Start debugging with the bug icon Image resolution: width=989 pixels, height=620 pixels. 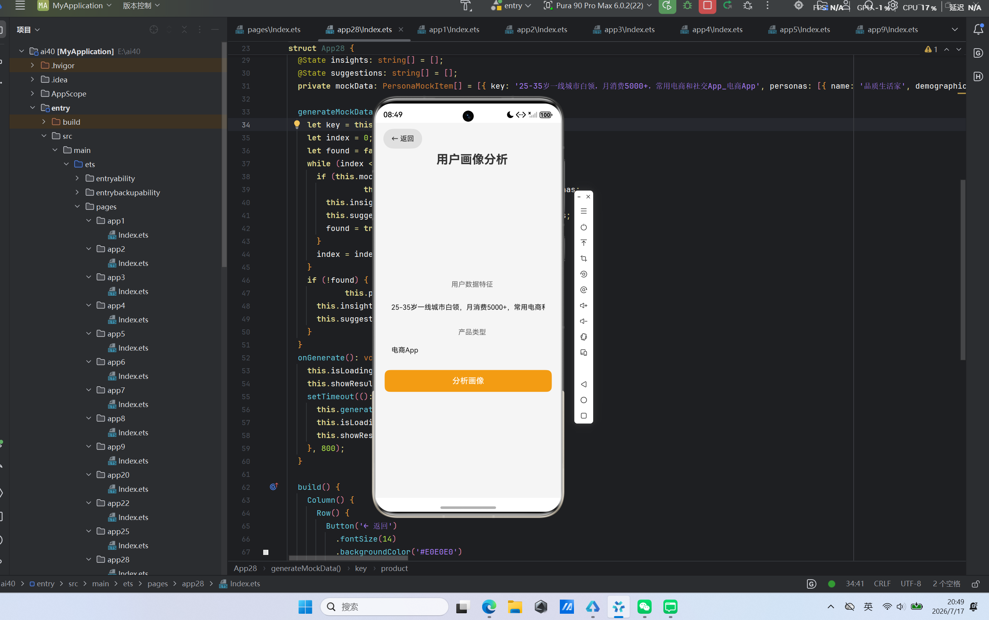(x=687, y=5)
